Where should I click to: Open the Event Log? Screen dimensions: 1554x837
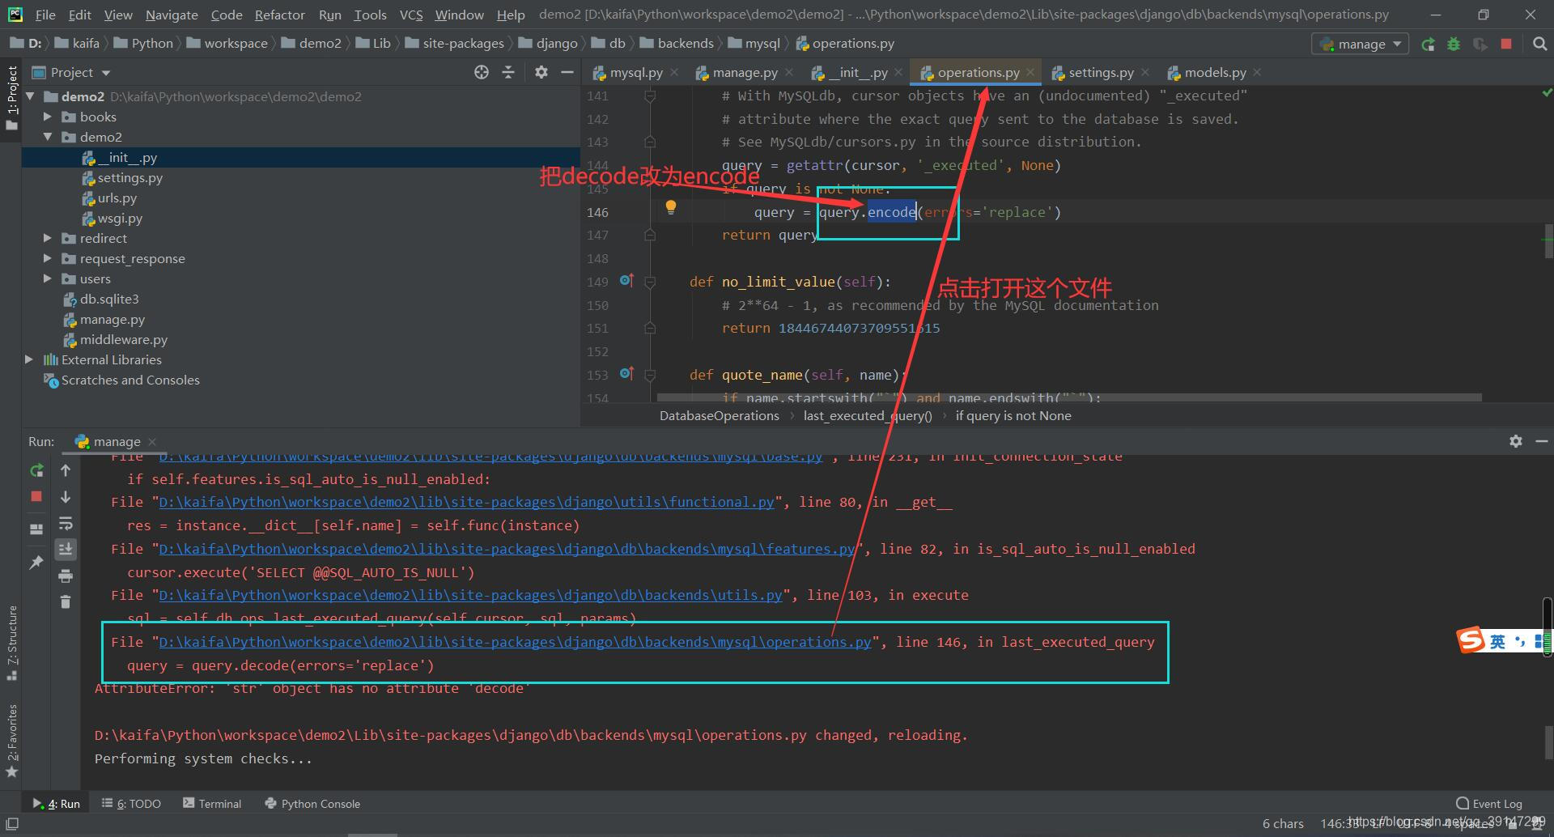[1489, 804]
